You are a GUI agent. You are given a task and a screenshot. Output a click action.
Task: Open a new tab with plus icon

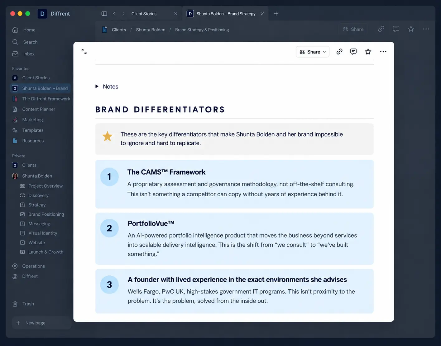pyautogui.click(x=276, y=14)
